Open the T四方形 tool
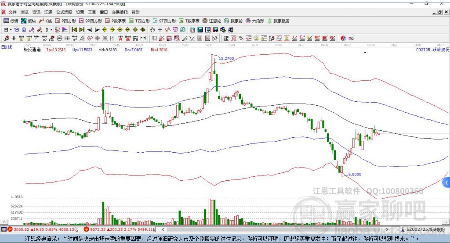 139,21
